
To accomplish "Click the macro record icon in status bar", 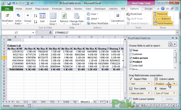I will click(x=29, y=105).
